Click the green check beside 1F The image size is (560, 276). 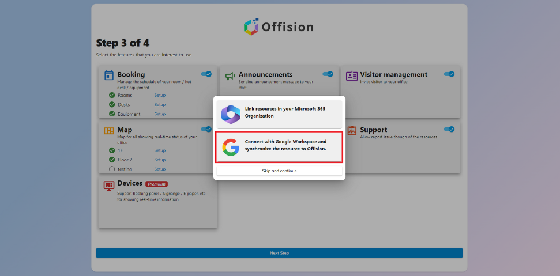click(x=112, y=150)
